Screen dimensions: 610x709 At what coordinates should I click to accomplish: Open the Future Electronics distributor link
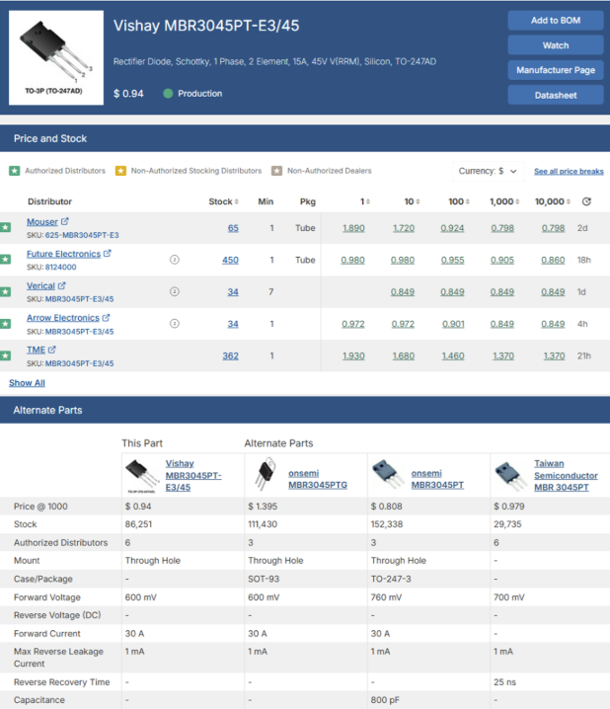click(x=63, y=254)
